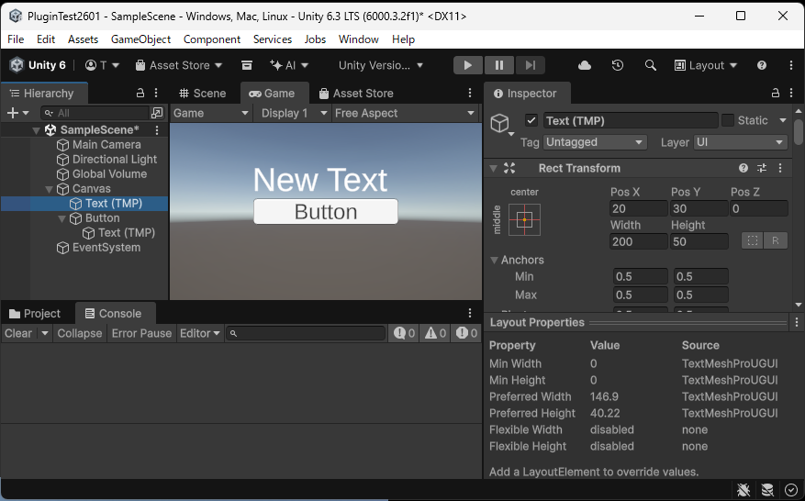Click the Clear button in Console

(18, 333)
